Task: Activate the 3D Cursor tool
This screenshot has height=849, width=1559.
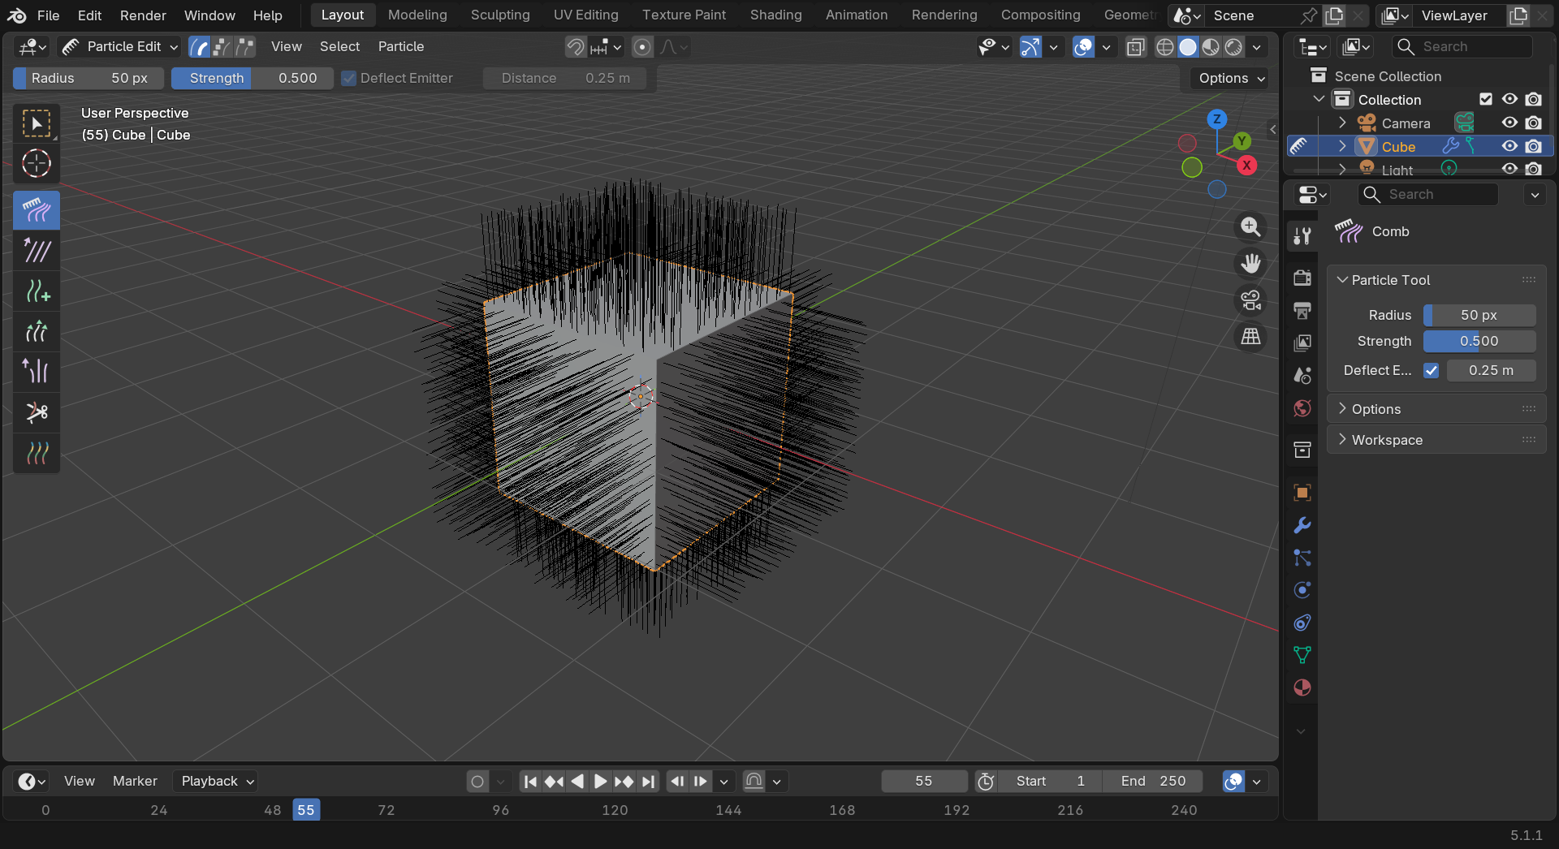Action: pyautogui.click(x=37, y=164)
